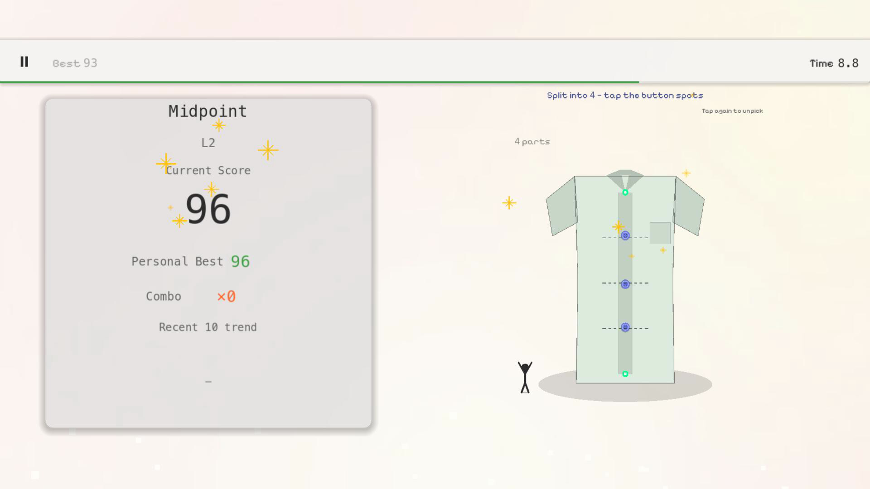Click the 'Time 8.8' counter

pyautogui.click(x=834, y=63)
